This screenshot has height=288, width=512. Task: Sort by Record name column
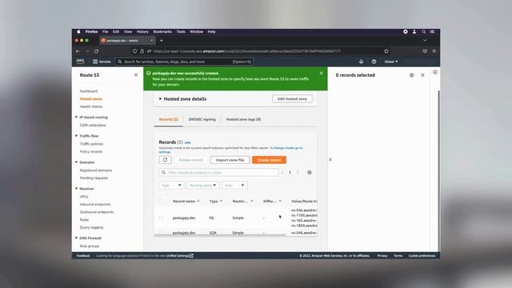click(186, 201)
